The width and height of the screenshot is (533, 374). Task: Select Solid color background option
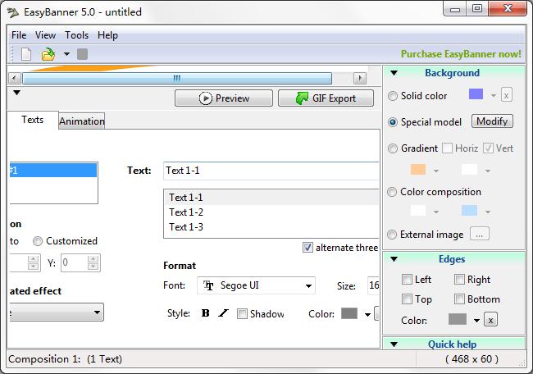coord(393,96)
